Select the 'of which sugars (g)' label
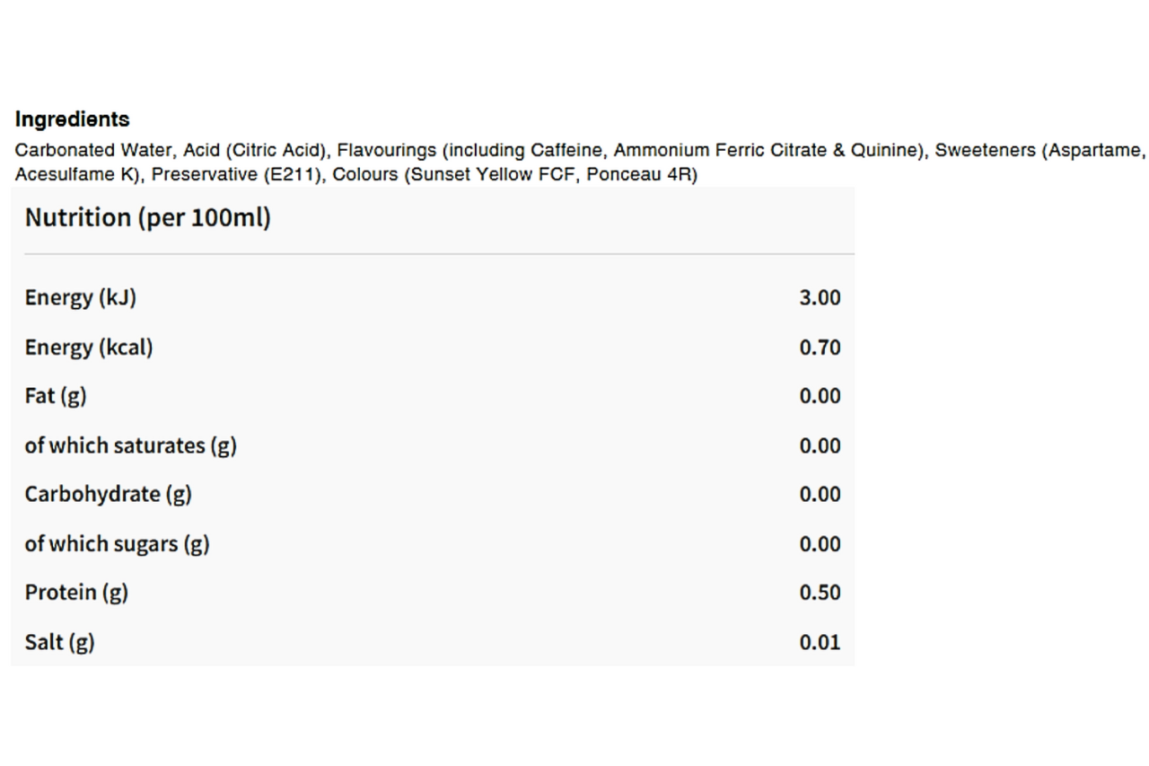Screen dimensions: 1149x766 (117, 543)
